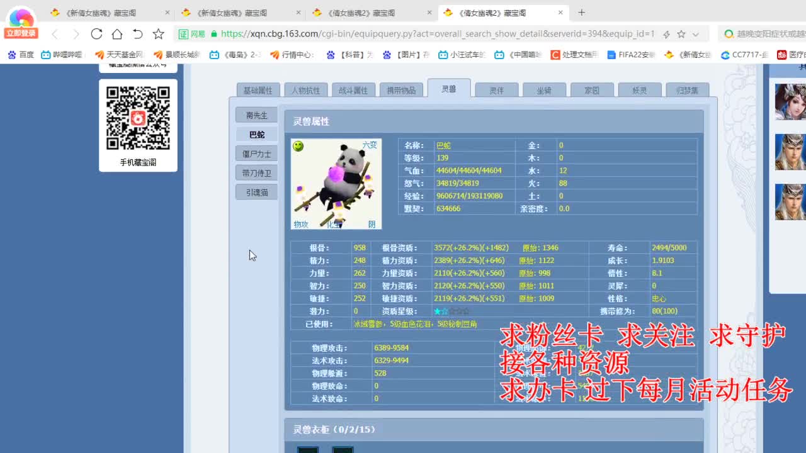Reload the page with the refresh icon

click(x=96, y=34)
